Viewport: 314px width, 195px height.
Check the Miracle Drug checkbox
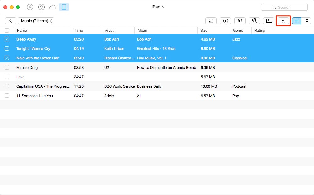pyautogui.click(x=7, y=67)
